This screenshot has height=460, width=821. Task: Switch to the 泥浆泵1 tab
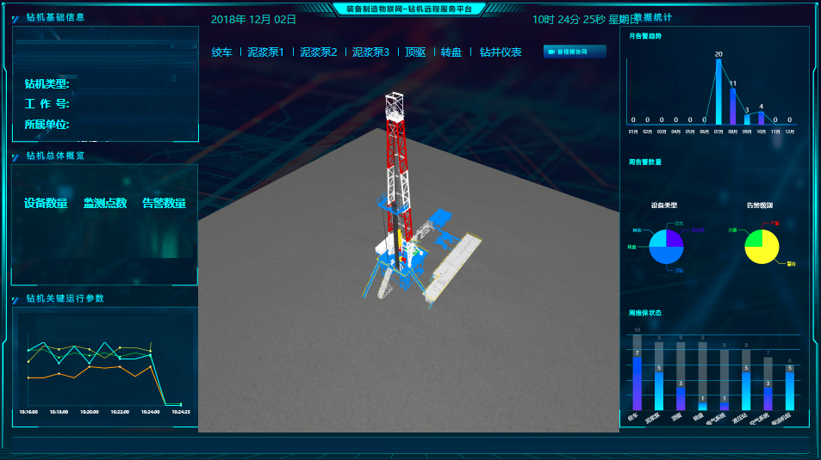coord(265,52)
